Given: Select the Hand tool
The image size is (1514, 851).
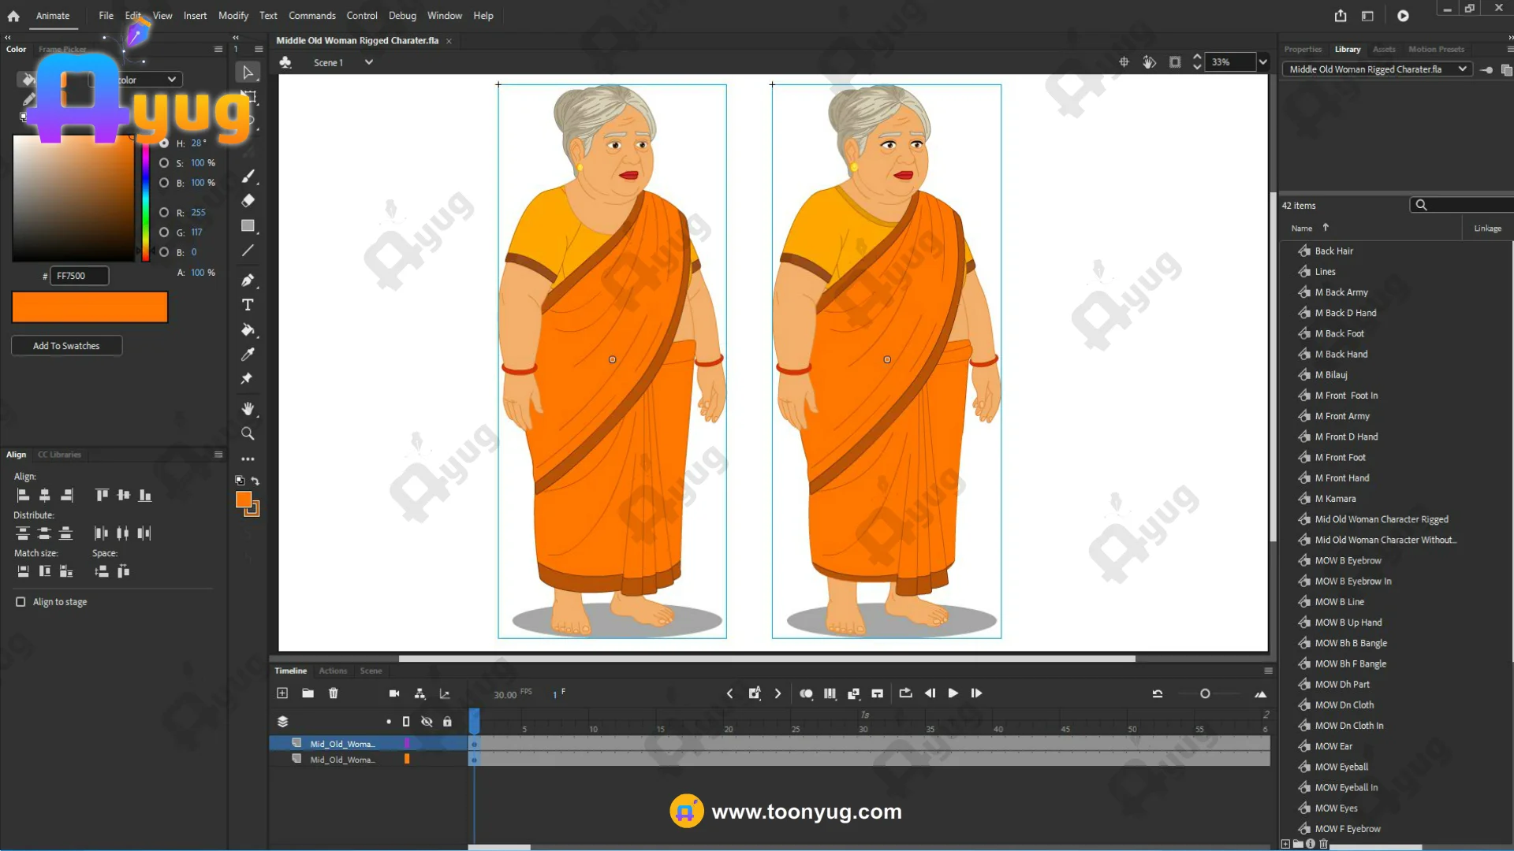Looking at the screenshot, I should click(248, 408).
